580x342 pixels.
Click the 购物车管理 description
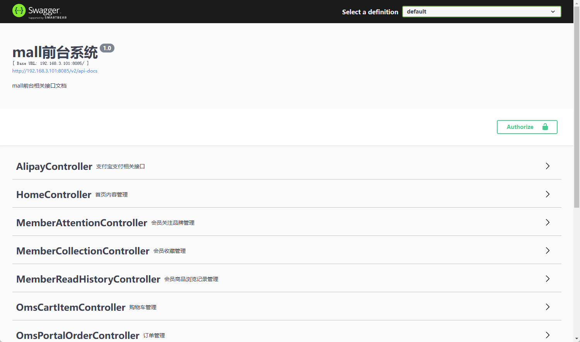pos(143,307)
